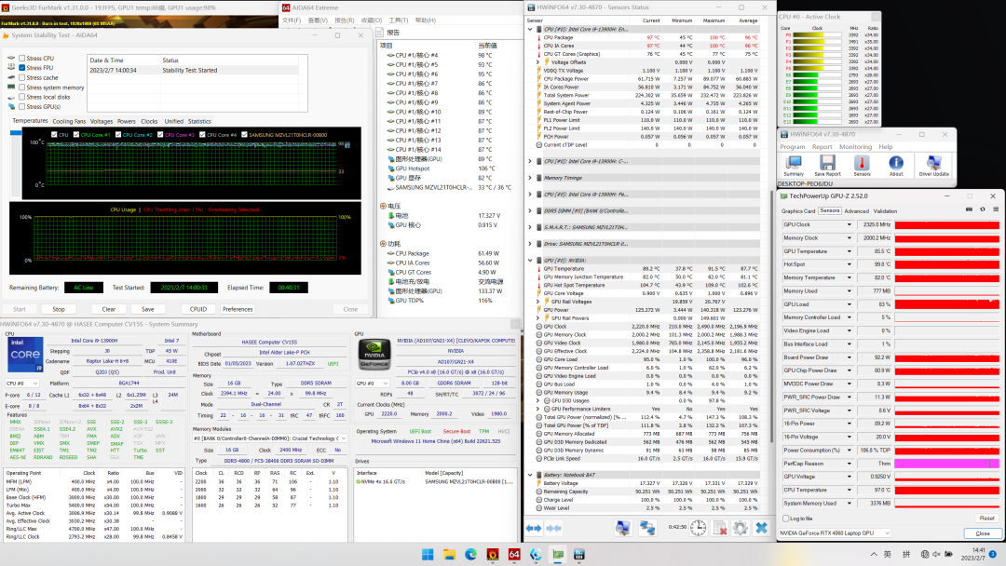
Task: Switch to the Cooling Fans tab
Action: pyautogui.click(x=68, y=121)
